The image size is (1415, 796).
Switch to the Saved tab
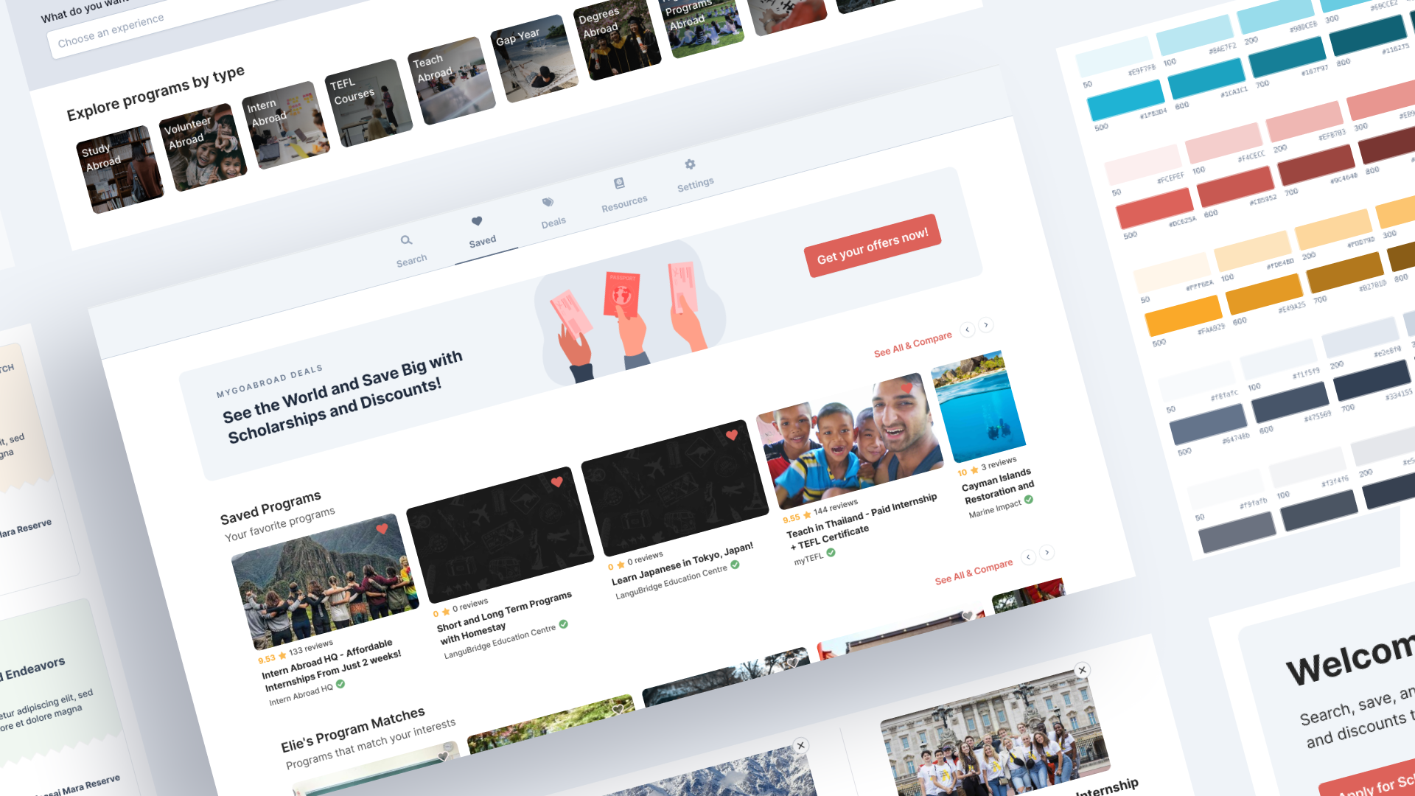tap(481, 231)
